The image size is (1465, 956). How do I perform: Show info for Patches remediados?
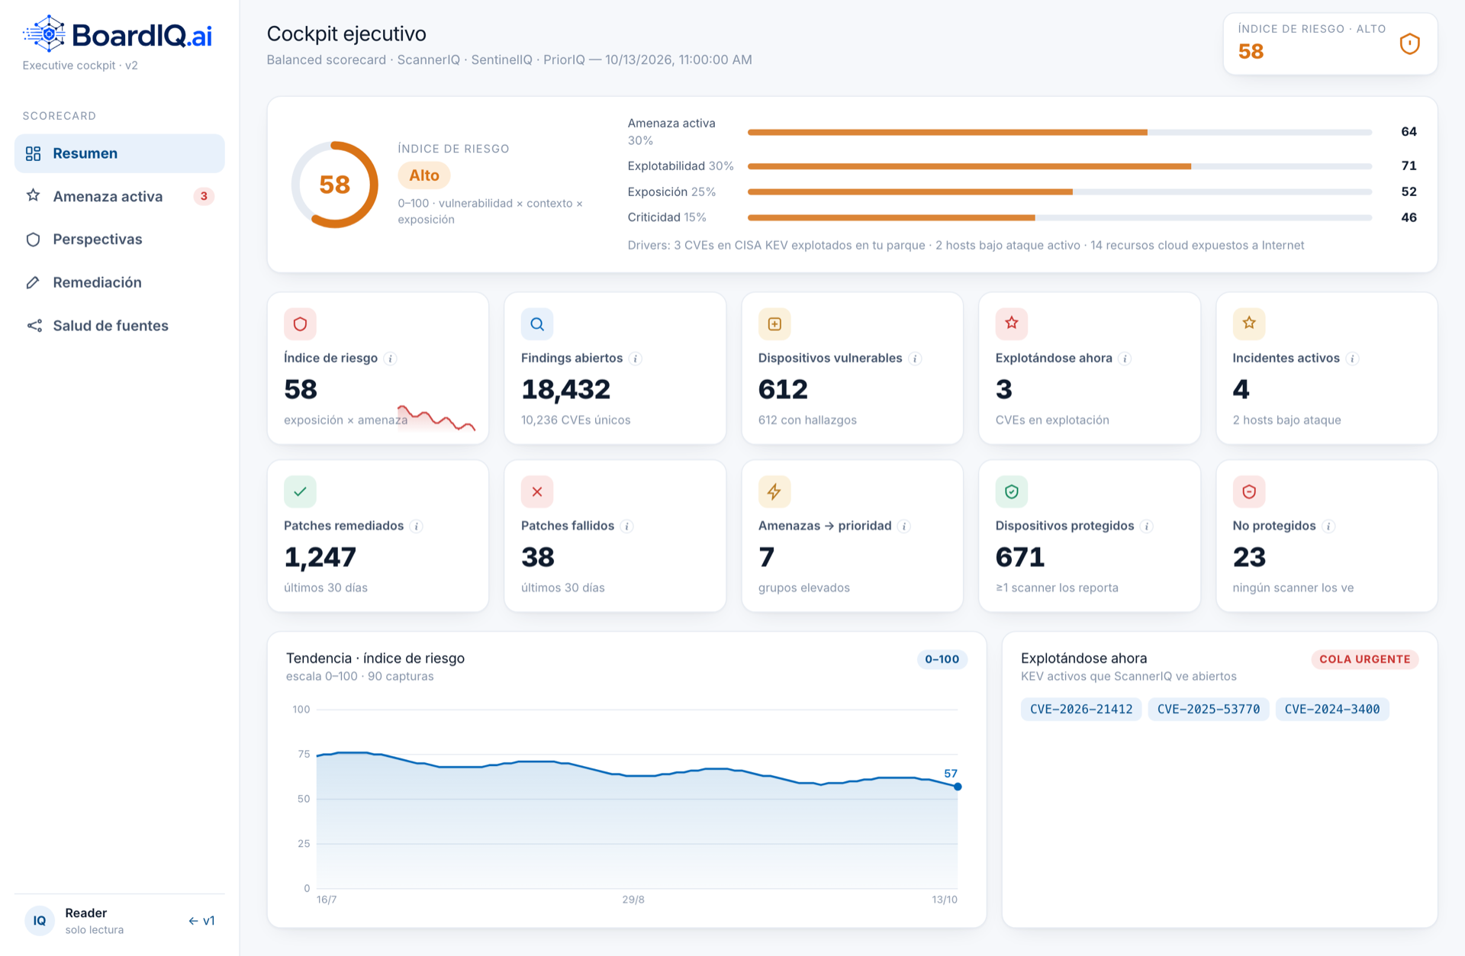[x=417, y=526]
